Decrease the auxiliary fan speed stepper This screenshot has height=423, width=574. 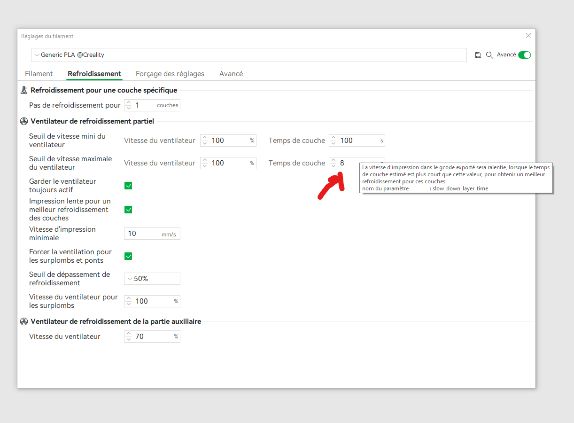pyautogui.click(x=129, y=339)
